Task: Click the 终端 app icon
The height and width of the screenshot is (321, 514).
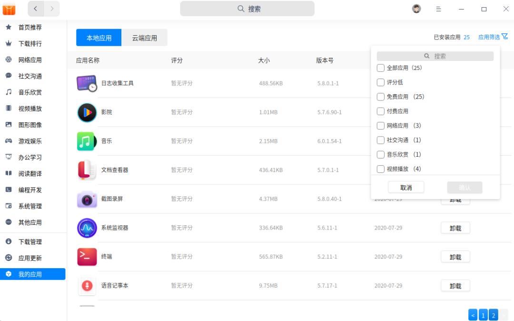Action: [x=87, y=256]
